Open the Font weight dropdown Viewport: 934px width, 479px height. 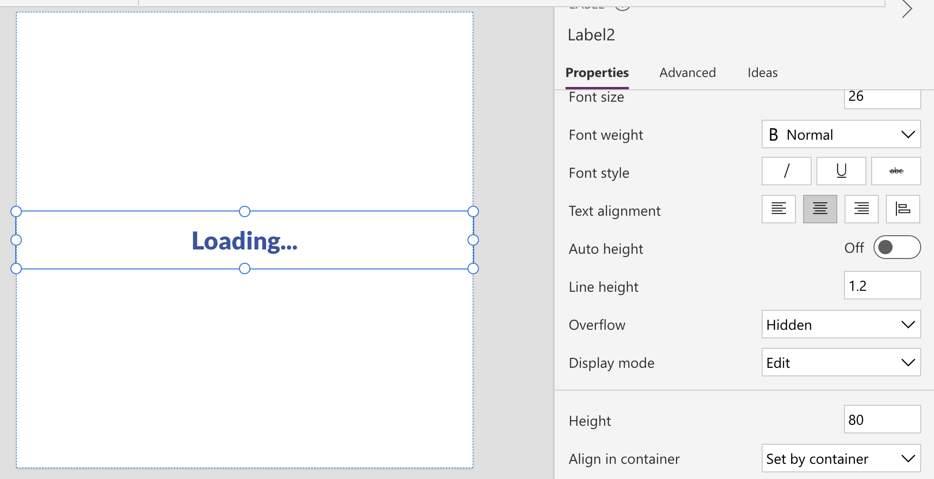(841, 134)
